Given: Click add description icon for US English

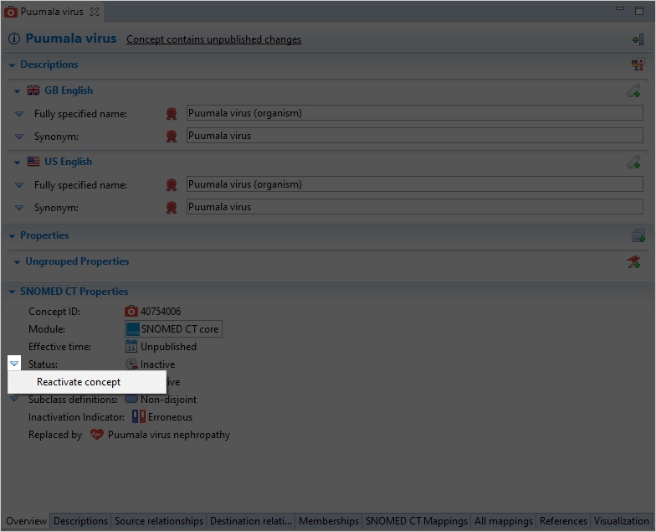Looking at the screenshot, I should pyautogui.click(x=634, y=162).
